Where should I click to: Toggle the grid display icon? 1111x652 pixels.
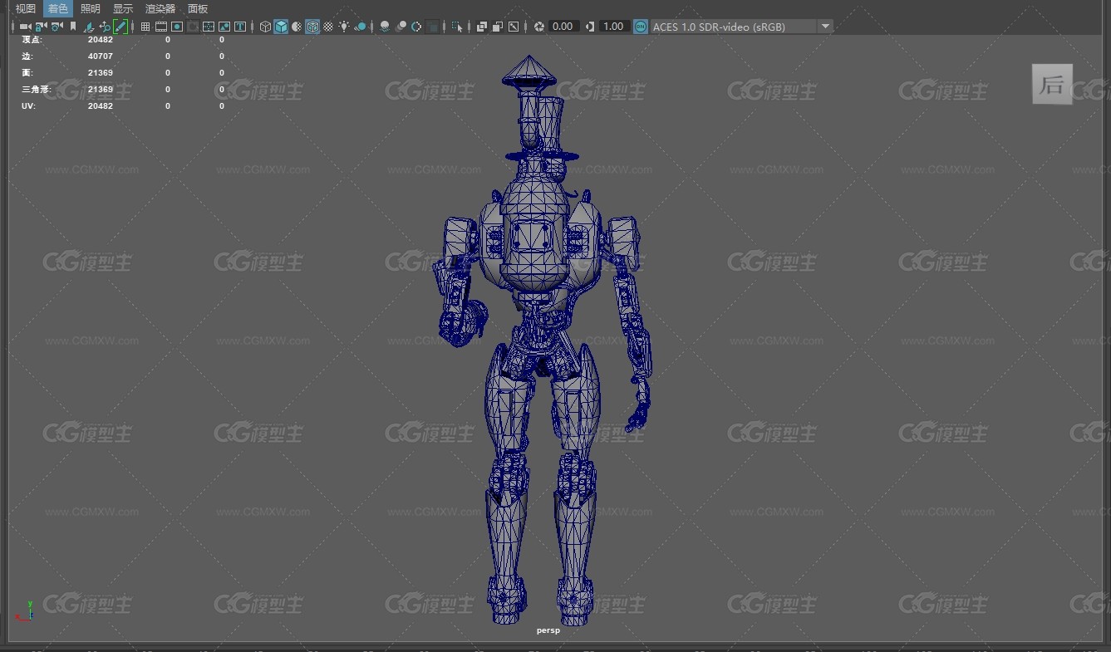(x=145, y=27)
